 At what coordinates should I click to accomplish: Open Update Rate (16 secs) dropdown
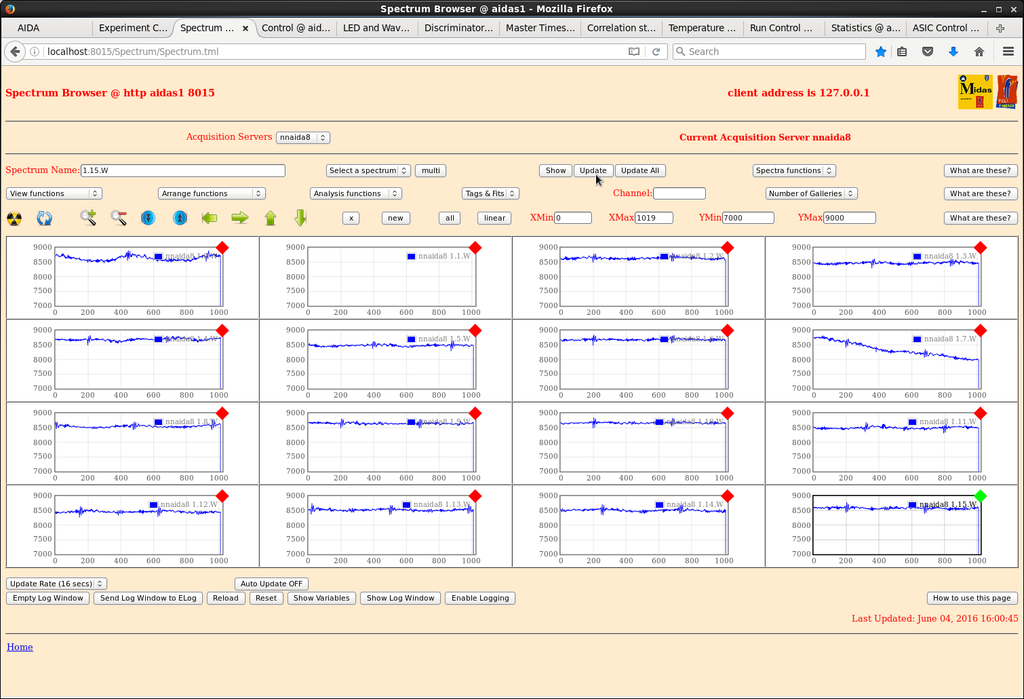(56, 584)
